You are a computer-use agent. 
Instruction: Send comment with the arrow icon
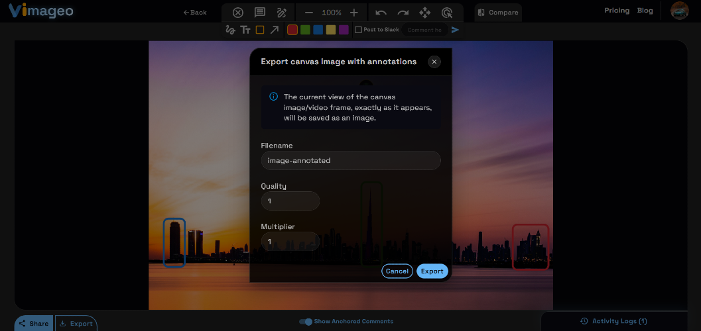[455, 30]
